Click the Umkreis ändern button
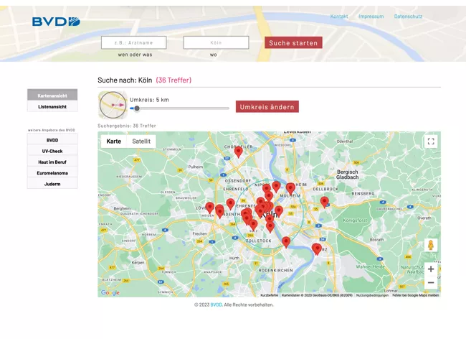466x339 pixels. tap(267, 107)
